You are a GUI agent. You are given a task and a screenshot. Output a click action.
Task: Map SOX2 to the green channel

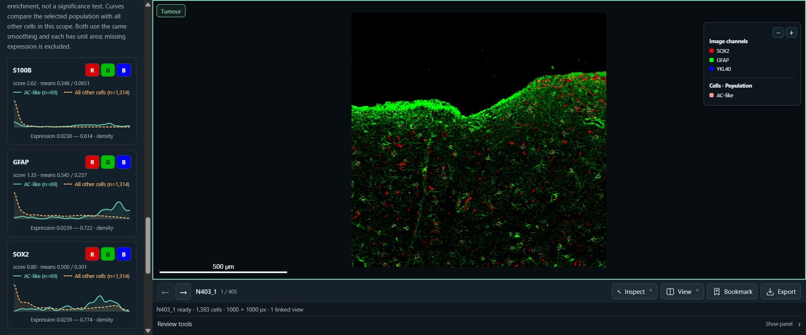pos(108,254)
